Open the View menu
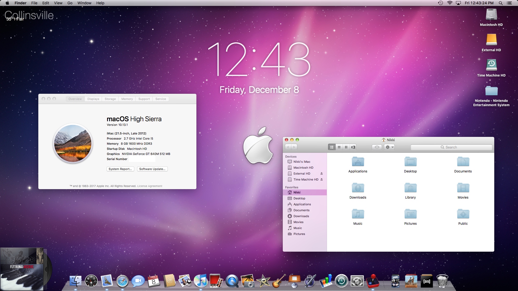The width and height of the screenshot is (518, 291). pos(58,3)
